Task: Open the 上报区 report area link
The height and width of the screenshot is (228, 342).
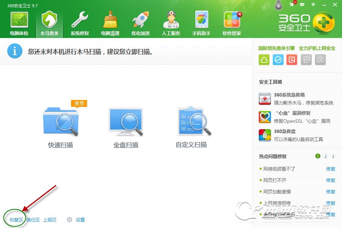Action: [50, 220]
